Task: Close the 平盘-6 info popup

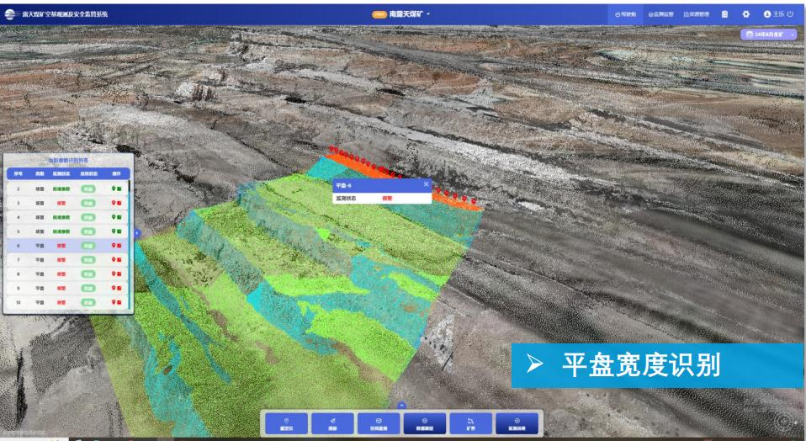Action: coord(426,184)
